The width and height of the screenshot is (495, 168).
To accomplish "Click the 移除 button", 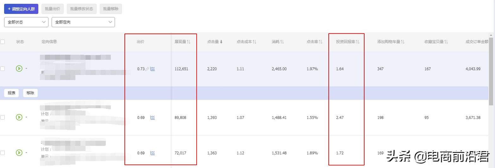I will pos(30,93).
